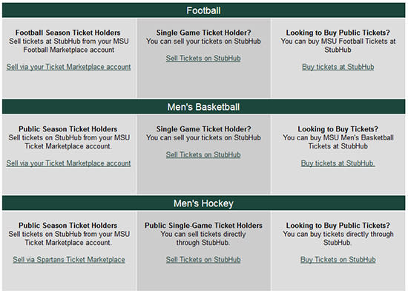
Task: Click hockey 'Public Season Ticket Holders' heading
Action: click(68, 225)
